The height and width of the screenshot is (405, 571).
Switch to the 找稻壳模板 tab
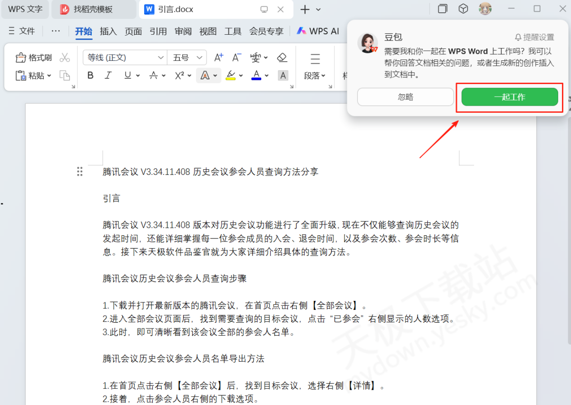pos(94,10)
